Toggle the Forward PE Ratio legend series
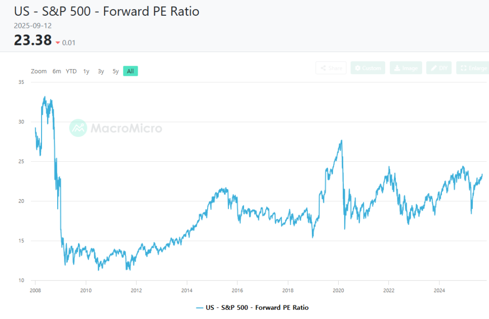Screen dimensions: 489x319 coord(252,307)
